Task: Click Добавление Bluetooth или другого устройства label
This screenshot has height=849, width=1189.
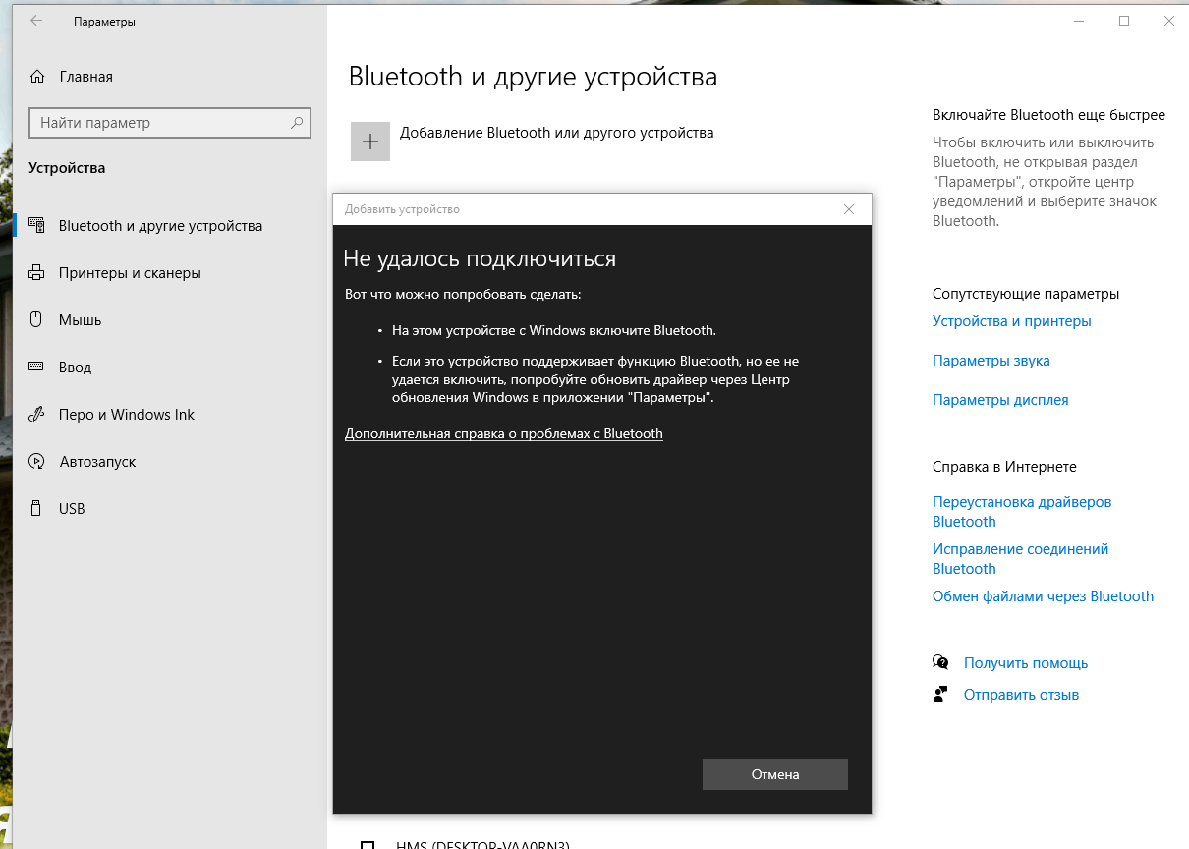Action: click(x=556, y=133)
